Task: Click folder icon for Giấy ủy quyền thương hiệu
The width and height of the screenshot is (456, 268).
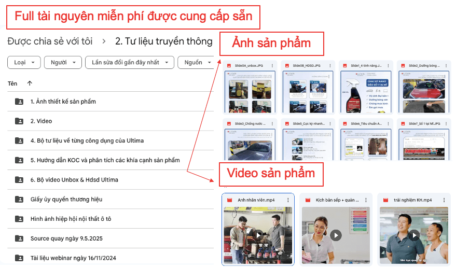Action: pyautogui.click(x=19, y=199)
